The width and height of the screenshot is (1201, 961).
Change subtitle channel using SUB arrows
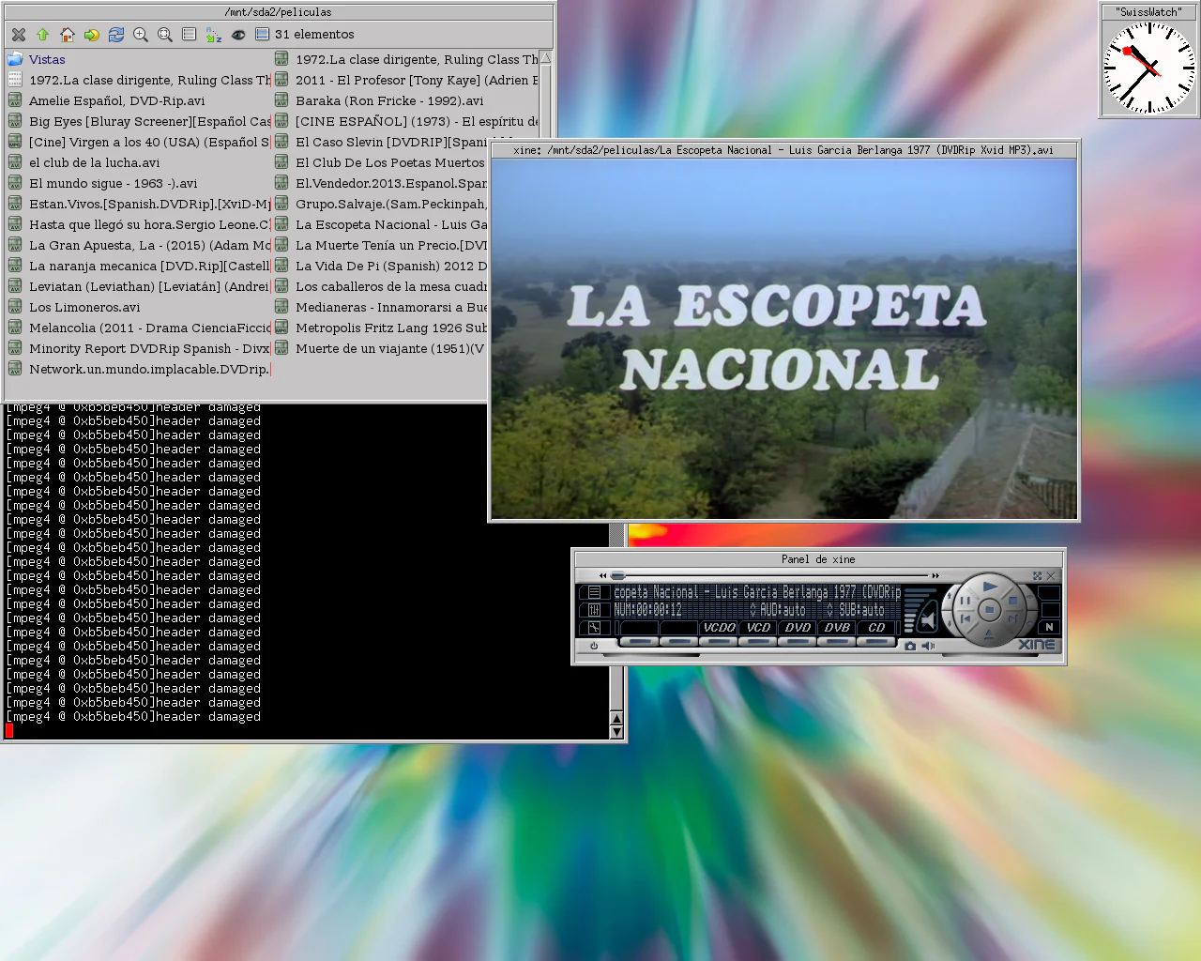click(830, 610)
